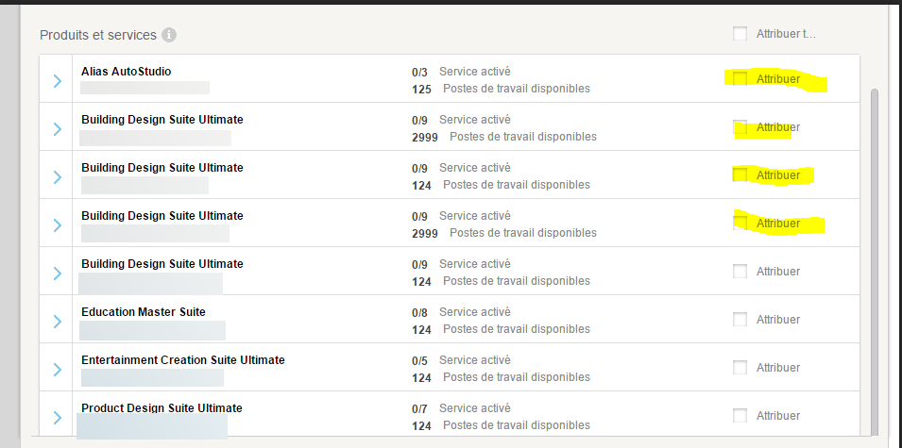Expand the third Building Design Suite Ultimate row
This screenshot has width=902, height=448.
pos(57,224)
